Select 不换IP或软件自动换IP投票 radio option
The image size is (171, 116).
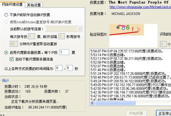[x=6, y=15]
